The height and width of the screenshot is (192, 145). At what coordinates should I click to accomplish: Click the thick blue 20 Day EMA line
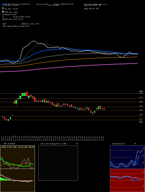tap(68, 49)
